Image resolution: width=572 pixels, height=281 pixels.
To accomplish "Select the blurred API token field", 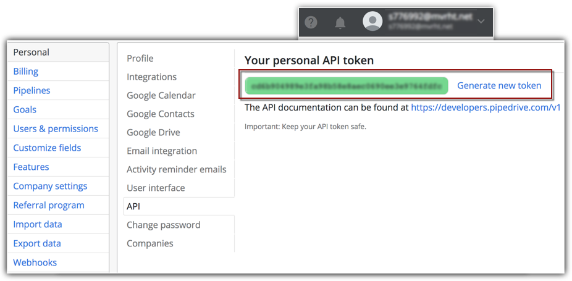I will pos(347,86).
